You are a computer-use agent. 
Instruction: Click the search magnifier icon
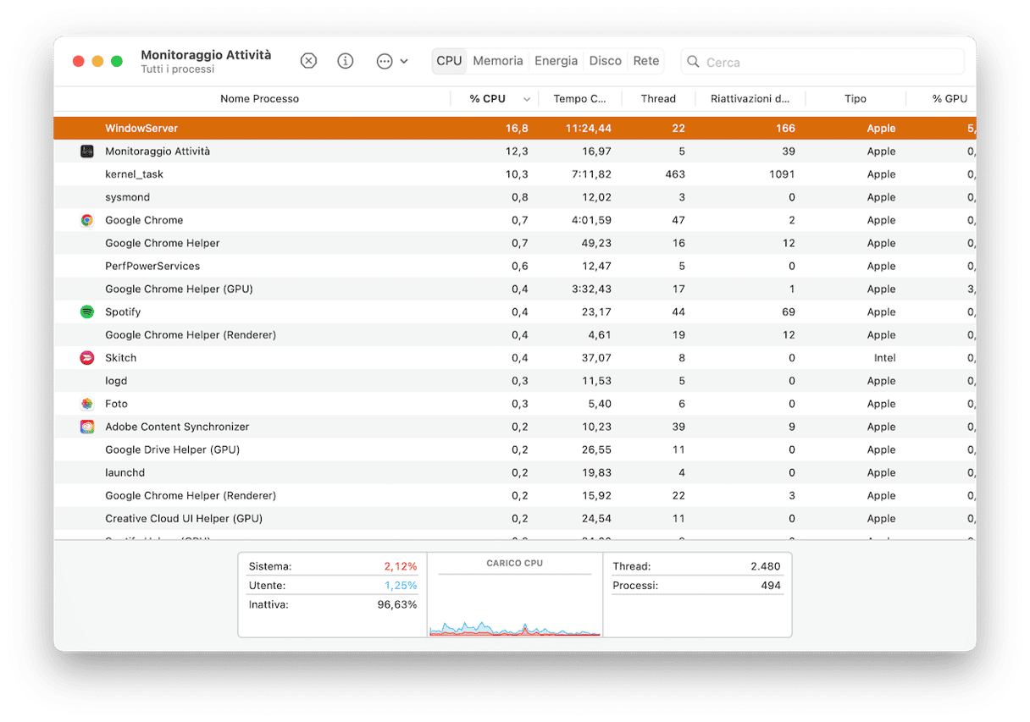(x=694, y=62)
